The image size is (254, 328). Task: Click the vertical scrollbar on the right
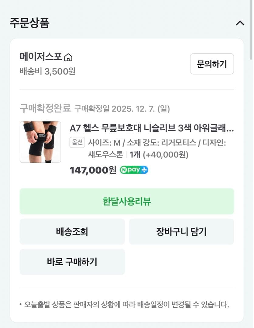[x=251, y=30]
